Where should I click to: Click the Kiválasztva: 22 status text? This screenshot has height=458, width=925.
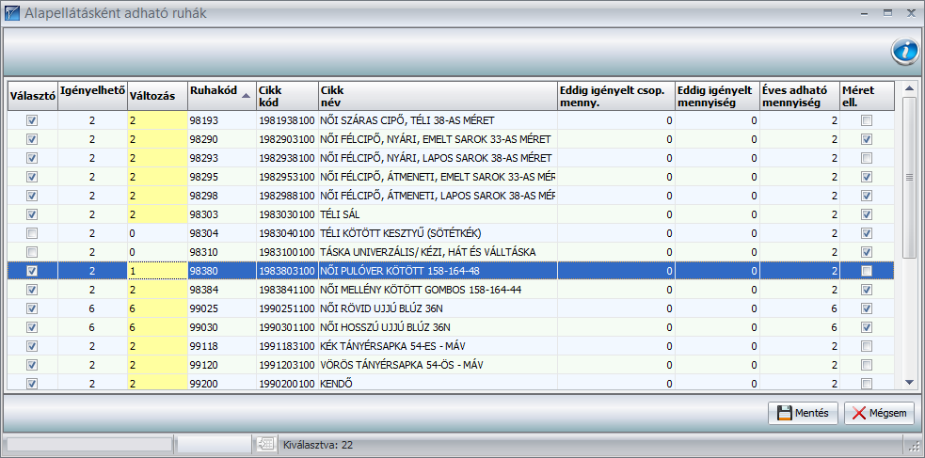click(318, 445)
